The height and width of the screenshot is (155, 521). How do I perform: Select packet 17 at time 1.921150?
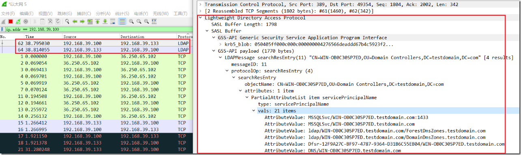click(96, 136)
